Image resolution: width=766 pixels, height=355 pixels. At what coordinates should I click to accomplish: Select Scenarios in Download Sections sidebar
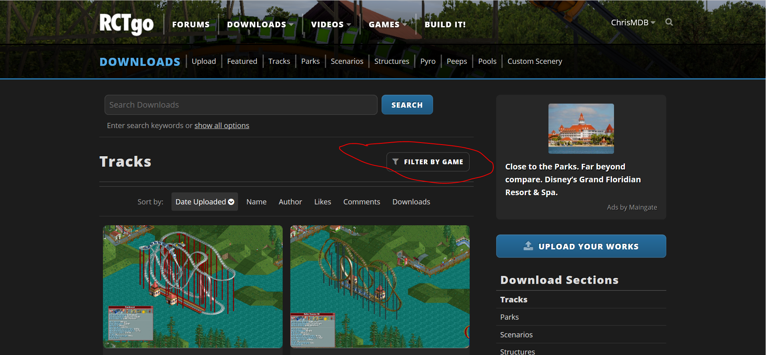tap(516, 335)
